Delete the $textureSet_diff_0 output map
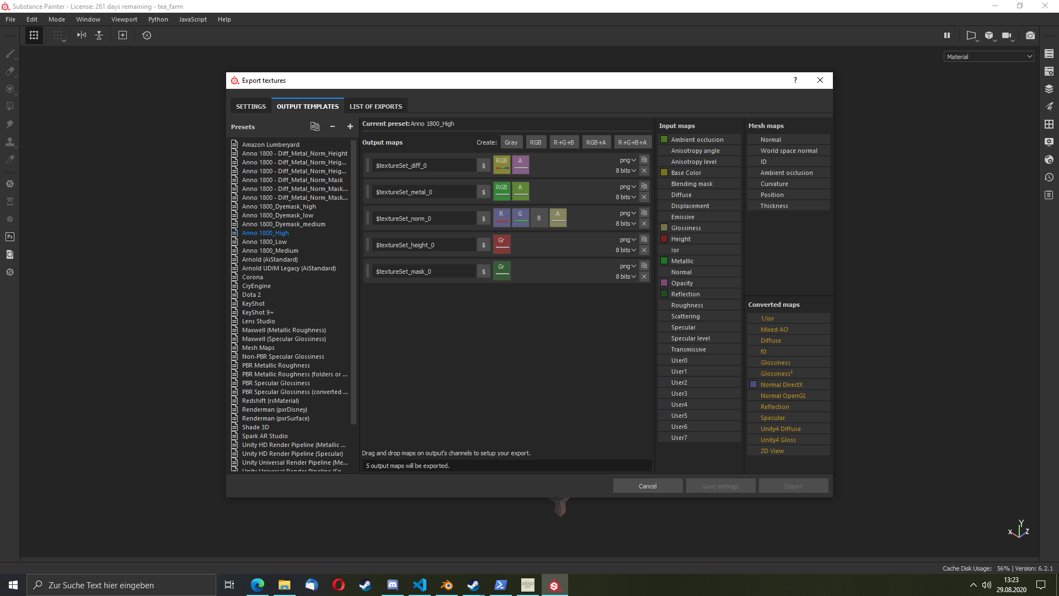 (644, 171)
